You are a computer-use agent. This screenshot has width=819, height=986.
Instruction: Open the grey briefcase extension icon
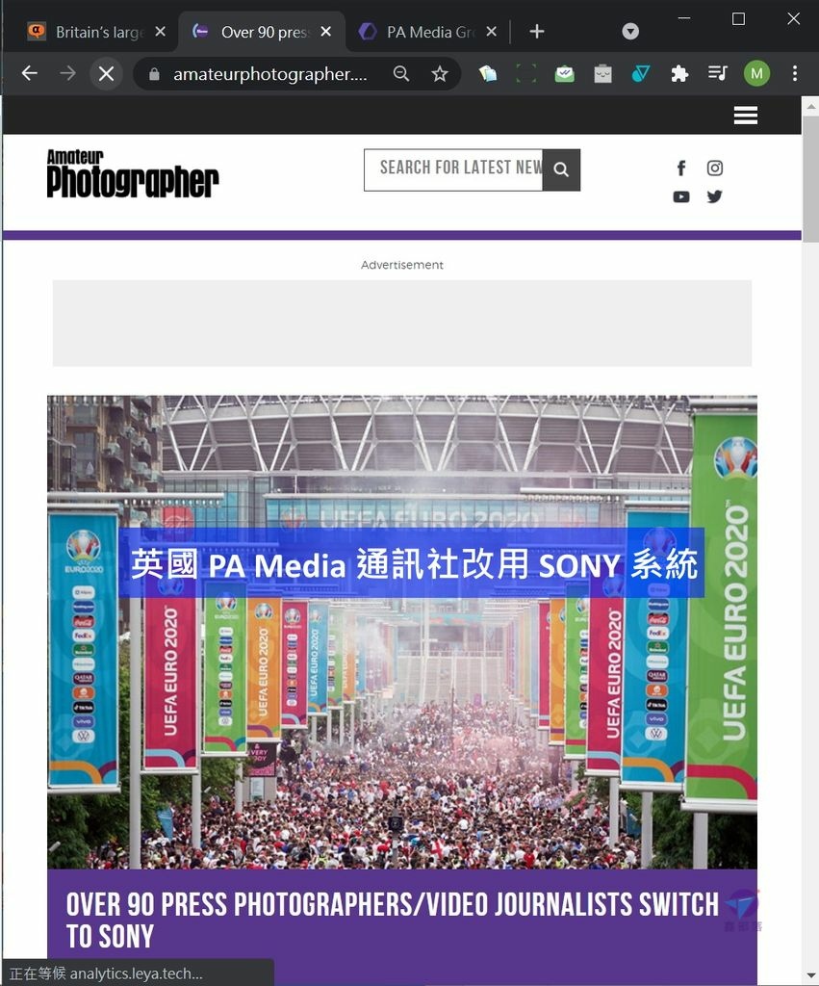[x=602, y=74]
